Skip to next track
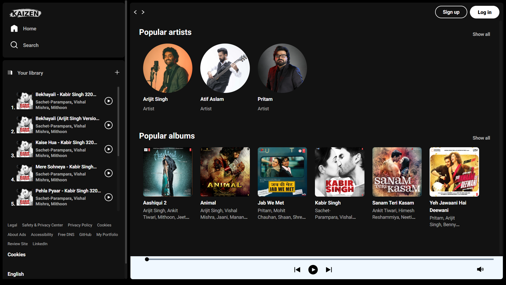506x285 pixels. click(x=329, y=270)
